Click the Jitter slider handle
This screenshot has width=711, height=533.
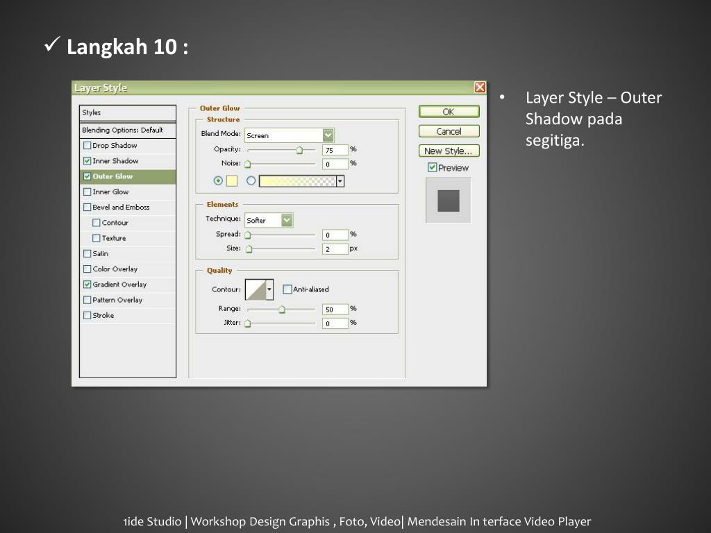click(248, 323)
